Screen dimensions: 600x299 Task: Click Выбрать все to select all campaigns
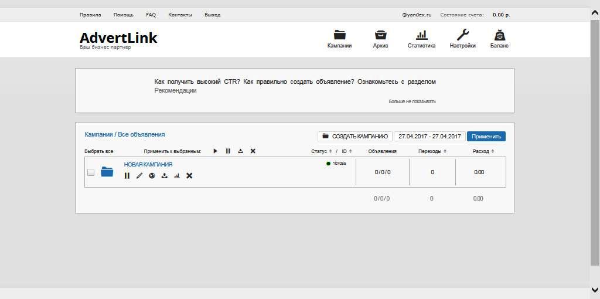(98, 151)
